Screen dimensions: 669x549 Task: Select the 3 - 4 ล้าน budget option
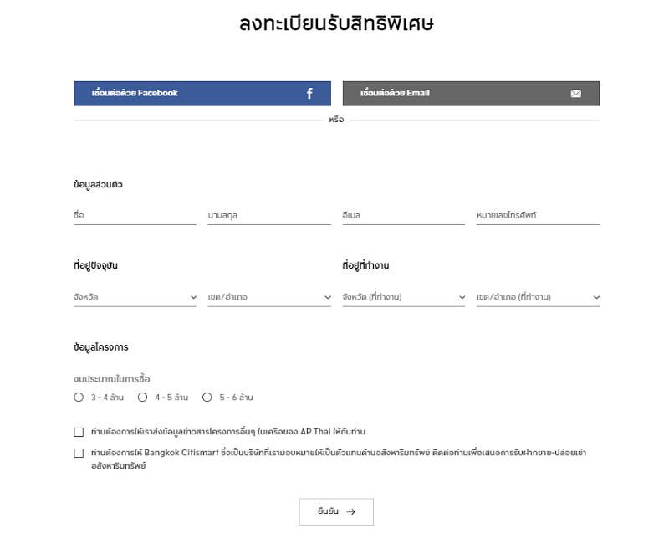(79, 398)
